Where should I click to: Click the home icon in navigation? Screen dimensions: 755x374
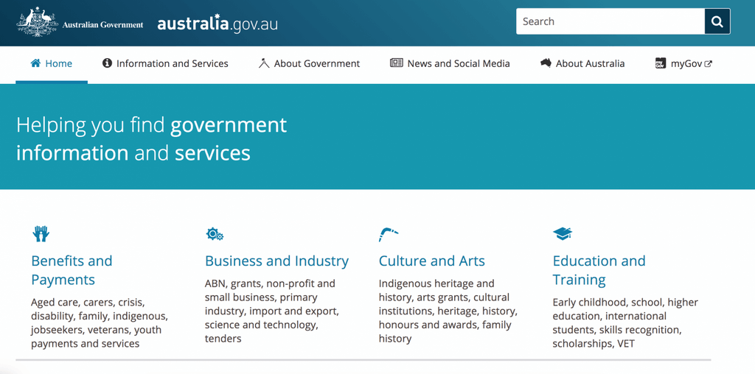pyautogui.click(x=35, y=63)
